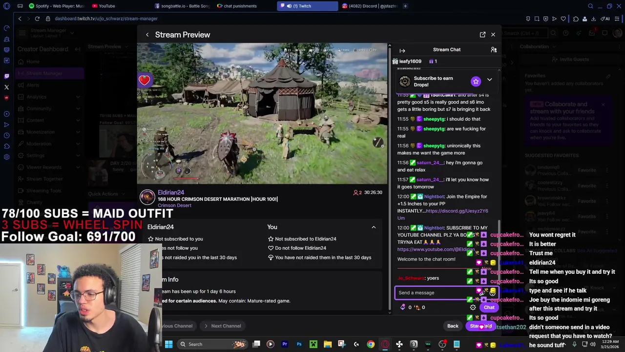Open the channel points bits icon in chat
This screenshot has height=352, width=625.
[403, 308]
